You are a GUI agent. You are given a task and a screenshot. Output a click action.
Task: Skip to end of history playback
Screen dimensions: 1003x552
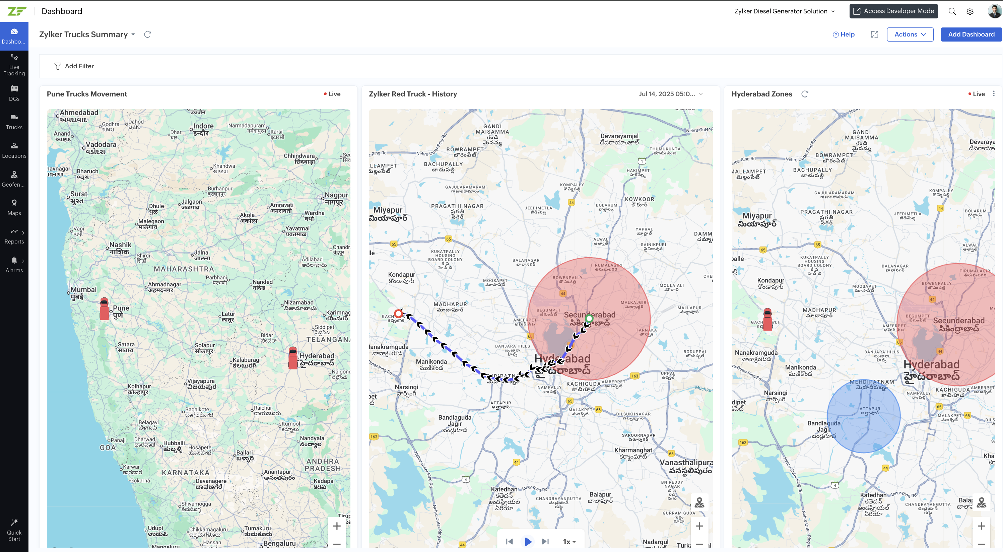pyautogui.click(x=545, y=542)
